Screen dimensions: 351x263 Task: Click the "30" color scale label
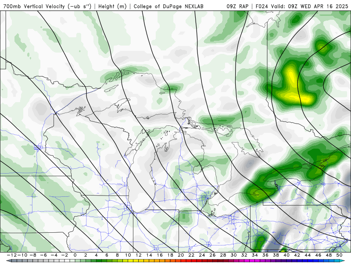(x=233, y=255)
